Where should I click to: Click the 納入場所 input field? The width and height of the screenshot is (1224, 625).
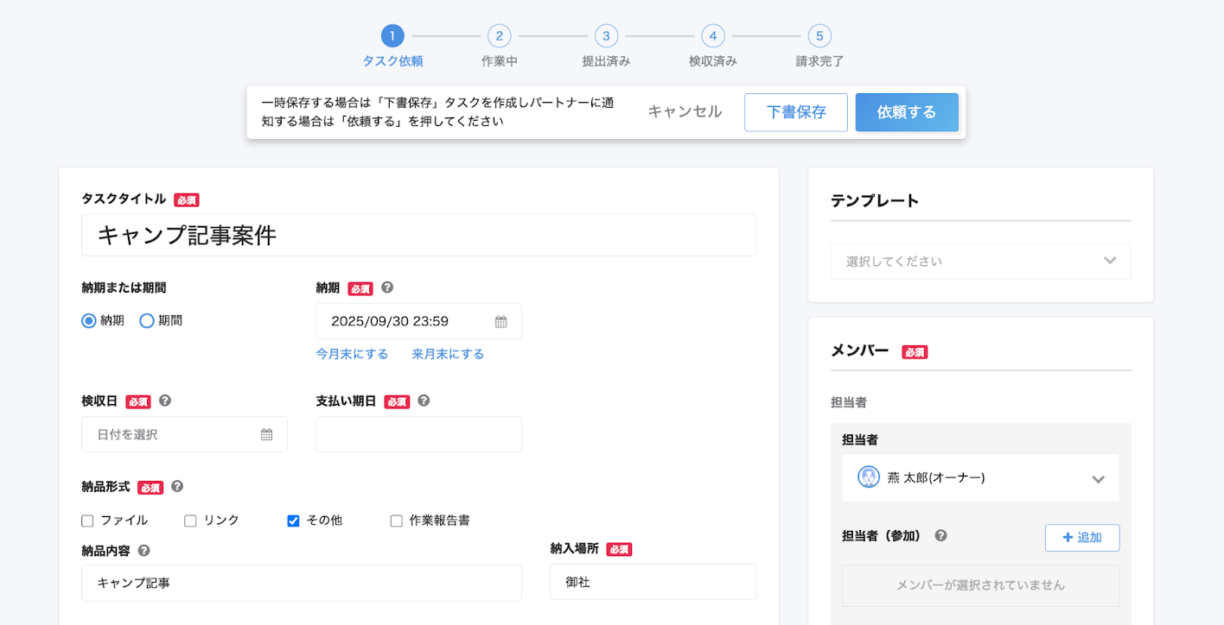tap(653, 582)
